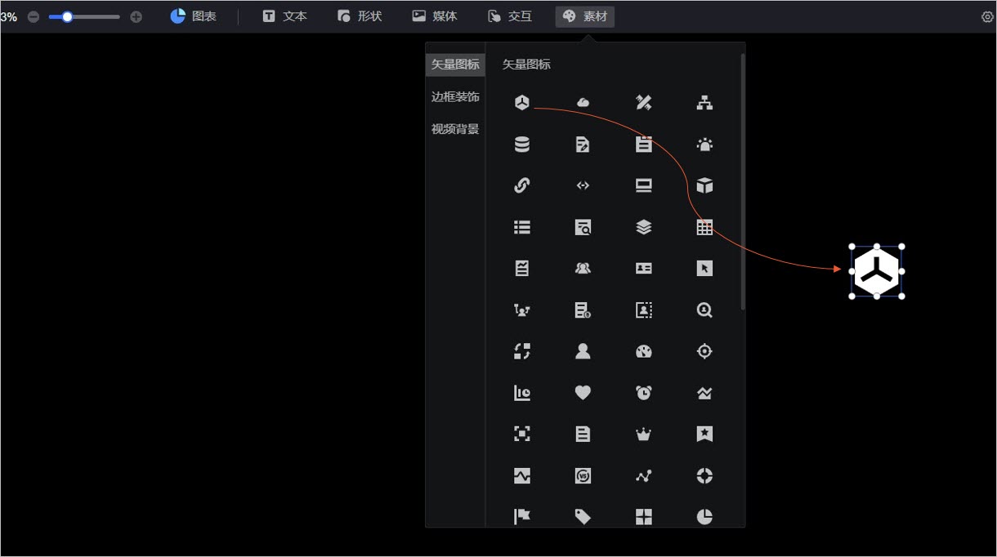
Task: Select the hexagon icon placed on canvas
Action: [877, 271]
